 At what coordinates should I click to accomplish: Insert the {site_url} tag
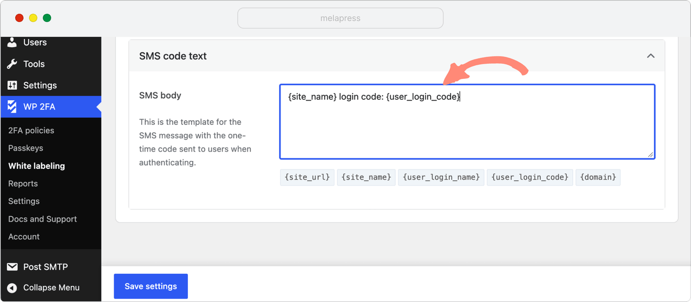tap(307, 177)
